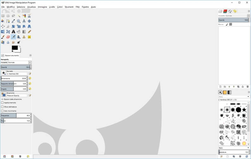This screenshot has height=159, width=251.
Task: Select the Color Picker eyedropper tool
Action: [13, 21]
